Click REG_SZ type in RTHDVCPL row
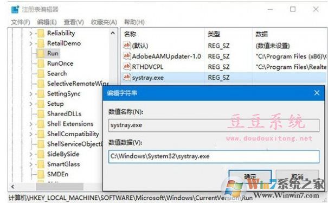Screen dimensions: 328x203 [218, 67]
